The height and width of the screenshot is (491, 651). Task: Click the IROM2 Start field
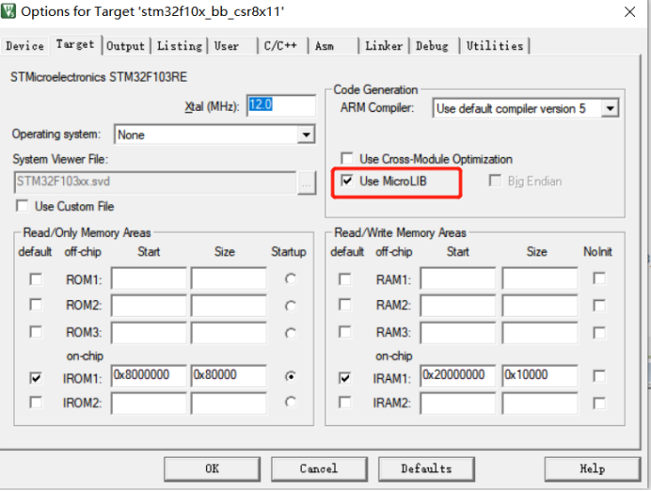(149, 404)
